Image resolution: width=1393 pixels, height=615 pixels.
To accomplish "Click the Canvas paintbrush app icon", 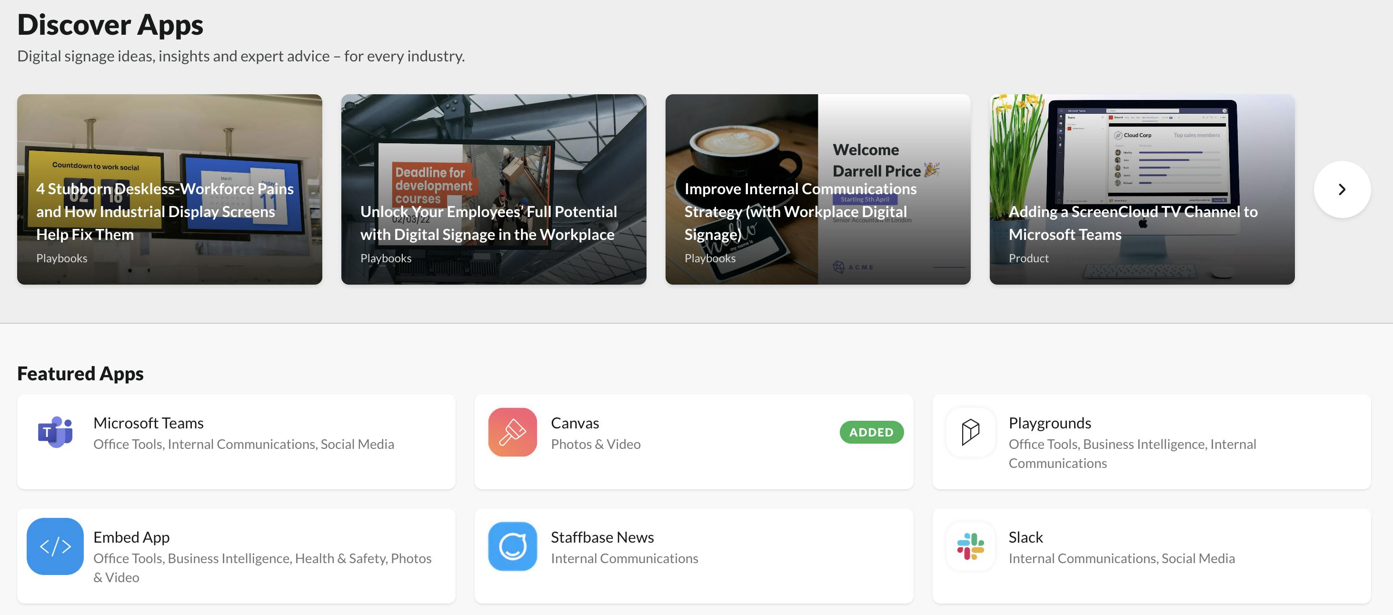I will (512, 432).
